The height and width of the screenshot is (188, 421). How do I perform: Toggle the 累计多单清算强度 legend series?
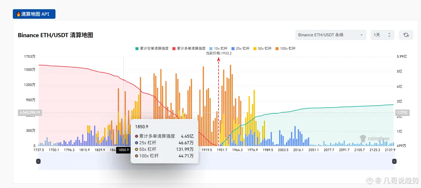pos(189,48)
